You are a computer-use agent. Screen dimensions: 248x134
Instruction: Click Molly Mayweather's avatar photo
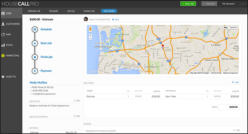86,19
